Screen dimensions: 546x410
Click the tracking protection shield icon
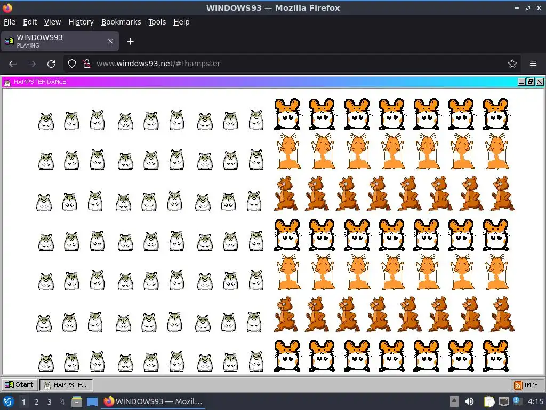(72, 64)
